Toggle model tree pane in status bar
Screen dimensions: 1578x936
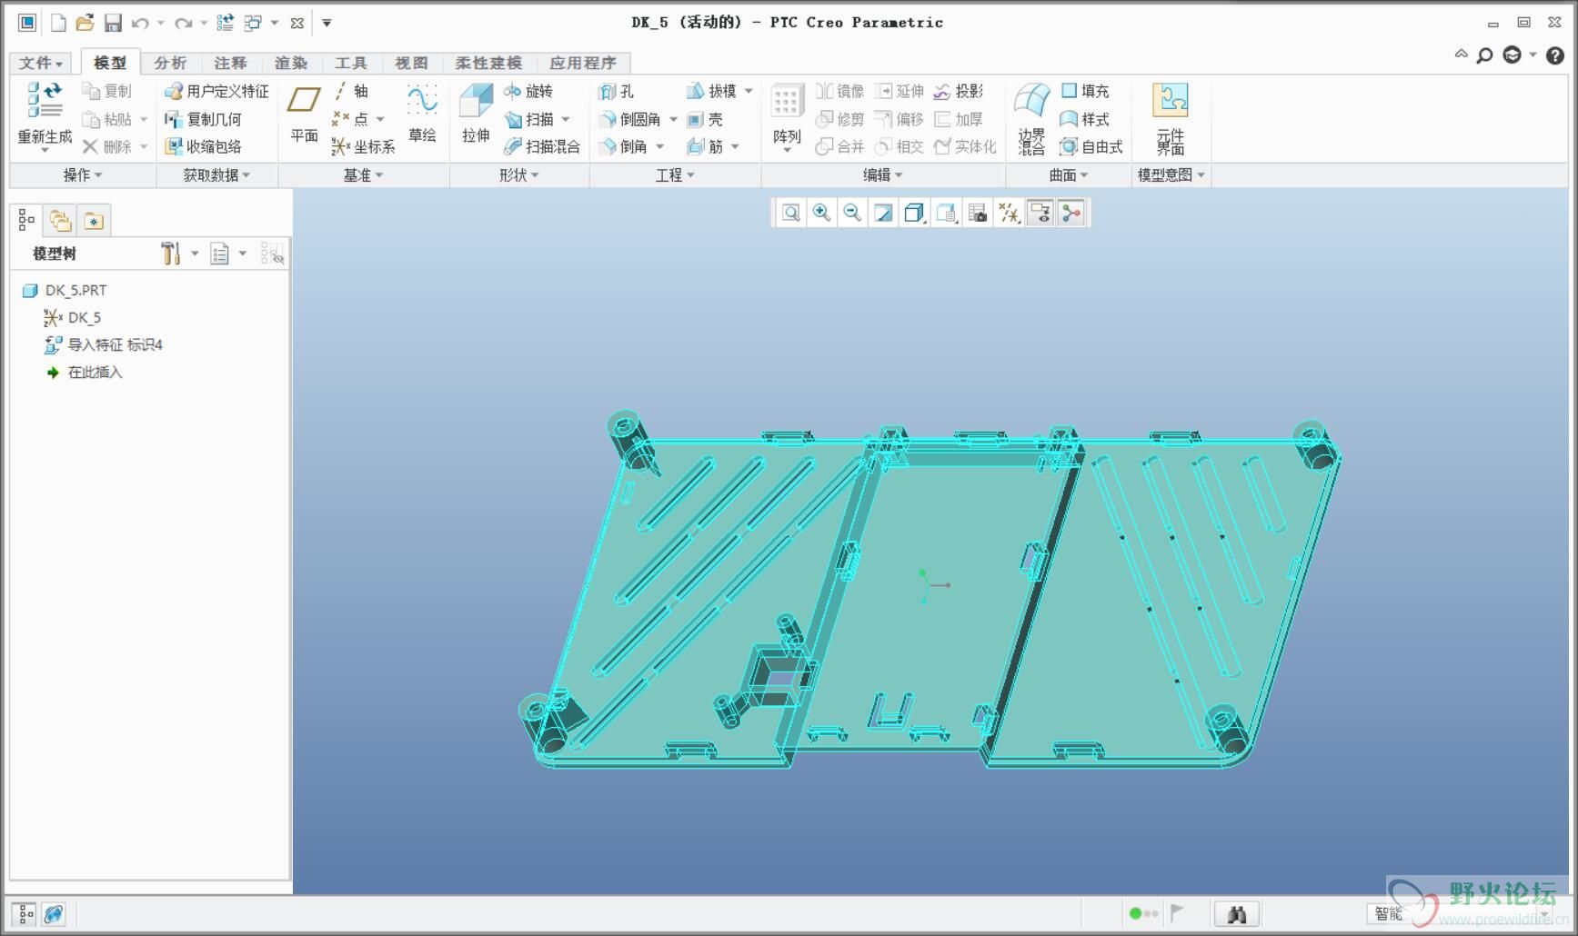click(25, 914)
